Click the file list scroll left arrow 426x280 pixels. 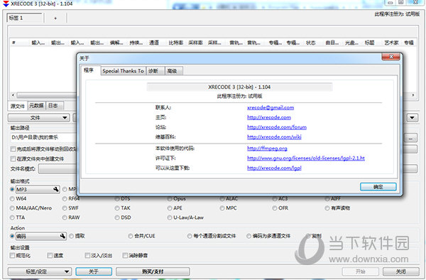click(13, 95)
